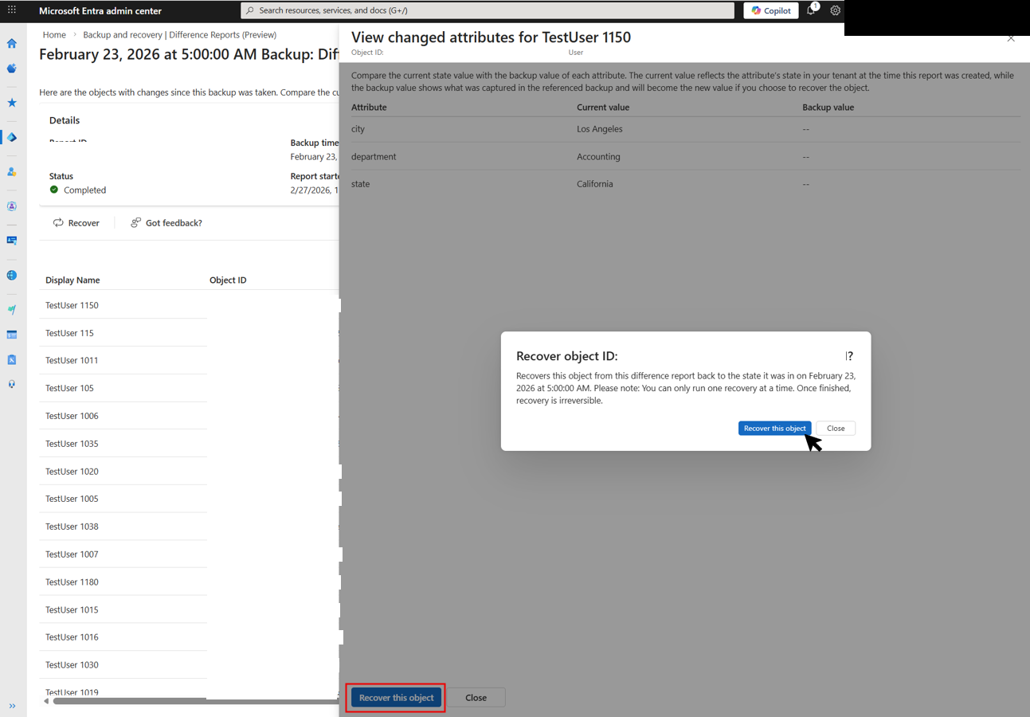
Task: Open the settings gear in the top bar
Action: (835, 10)
